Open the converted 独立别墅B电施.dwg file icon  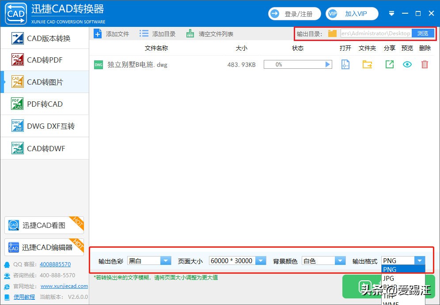click(x=345, y=64)
